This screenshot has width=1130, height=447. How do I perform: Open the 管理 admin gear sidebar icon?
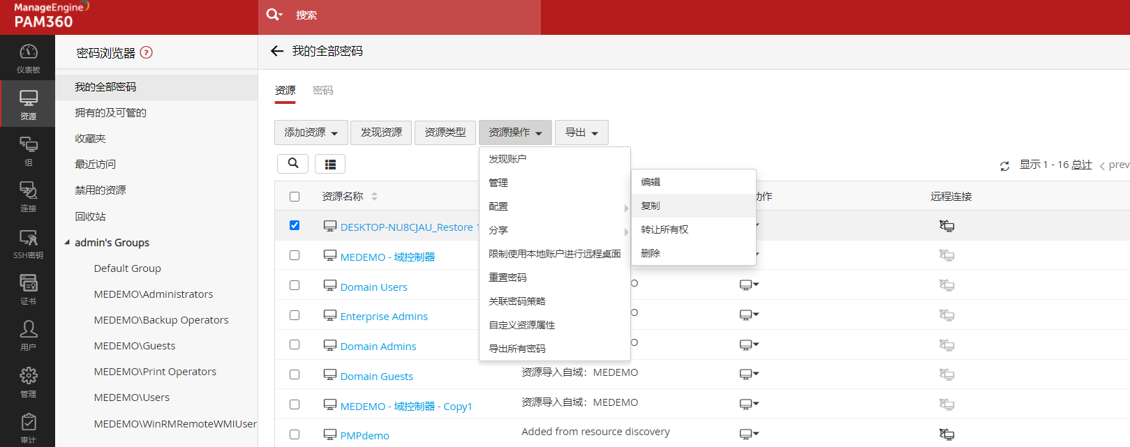[x=28, y=381]
